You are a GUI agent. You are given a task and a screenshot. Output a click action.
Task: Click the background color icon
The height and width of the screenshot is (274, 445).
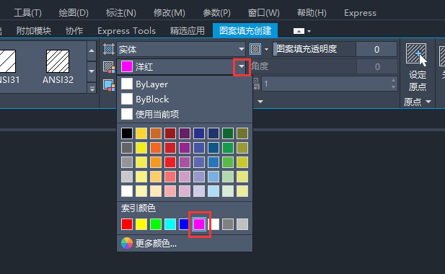(x=109, y=85)
